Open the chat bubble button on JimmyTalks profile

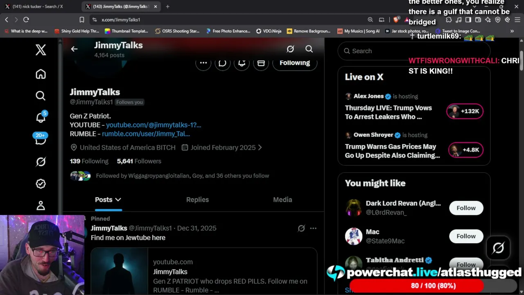(222, 63)
